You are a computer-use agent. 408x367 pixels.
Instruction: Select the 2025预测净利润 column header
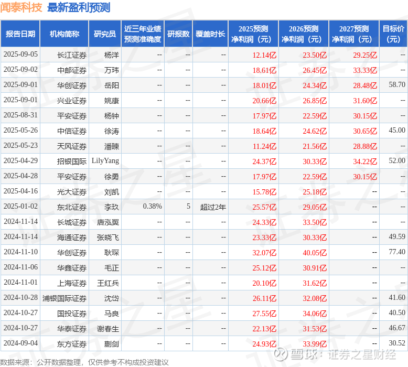point(253,34)
